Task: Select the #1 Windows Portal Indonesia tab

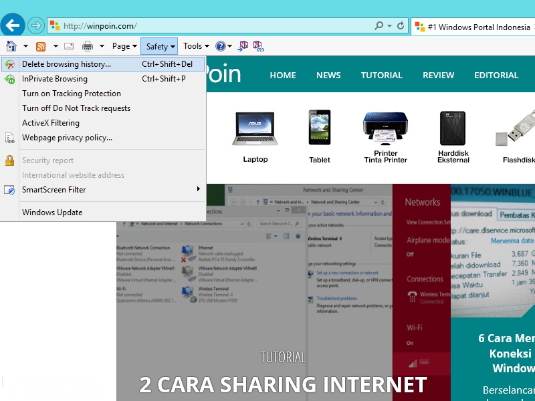Action: coord(473,27)
